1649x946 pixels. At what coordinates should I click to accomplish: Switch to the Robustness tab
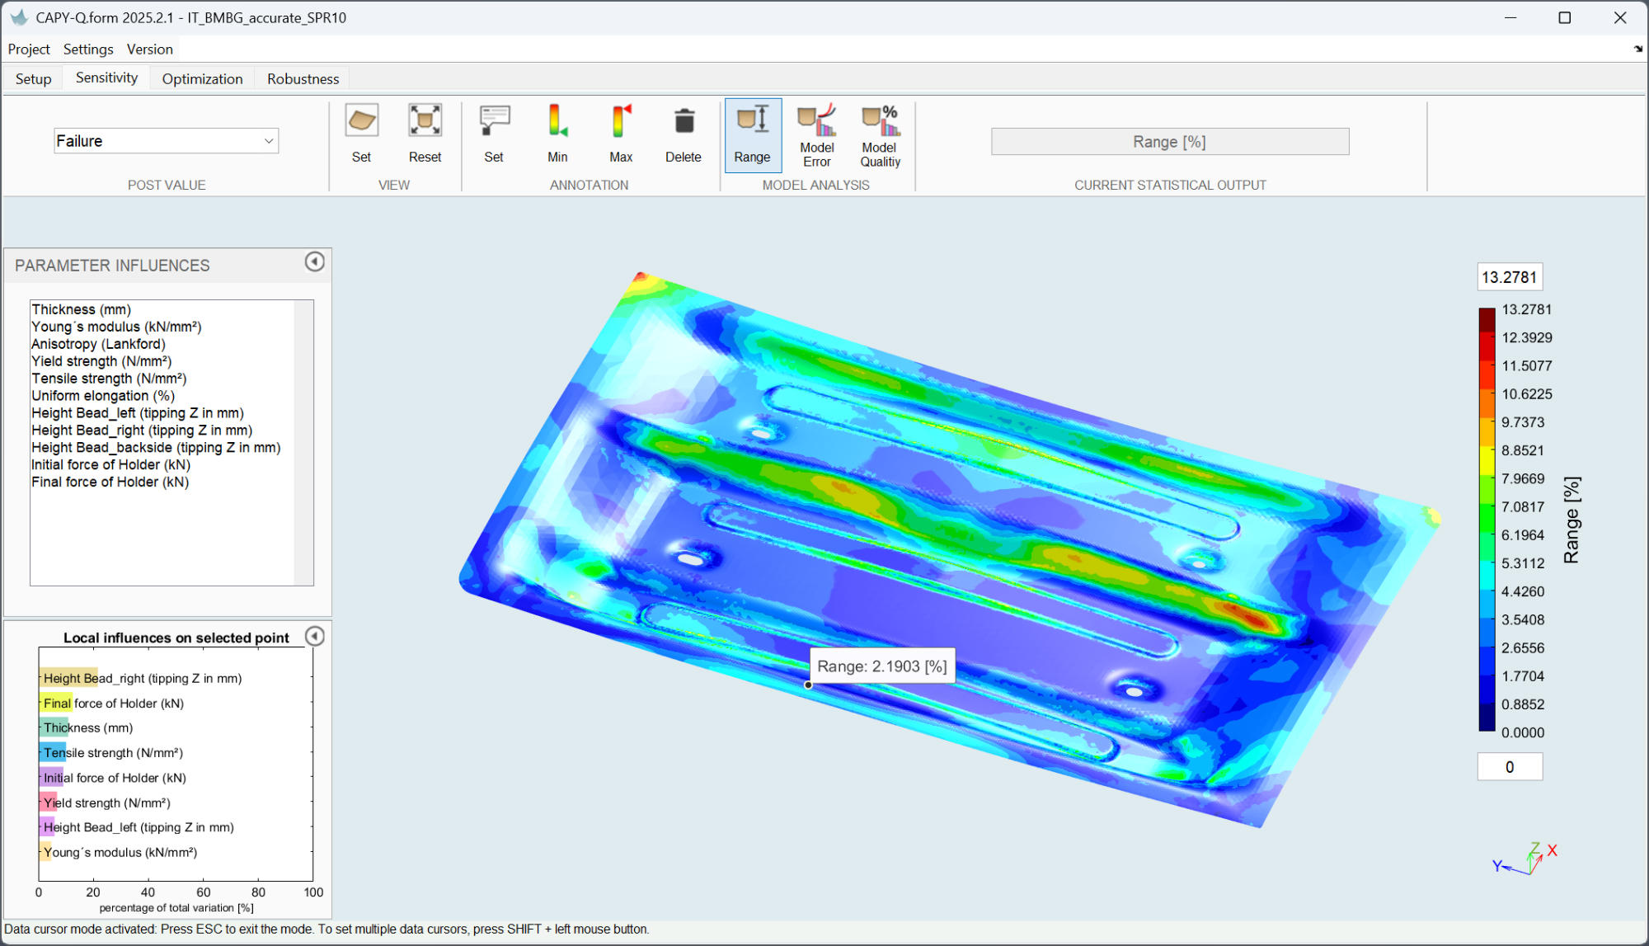click(x=303, y=79)
